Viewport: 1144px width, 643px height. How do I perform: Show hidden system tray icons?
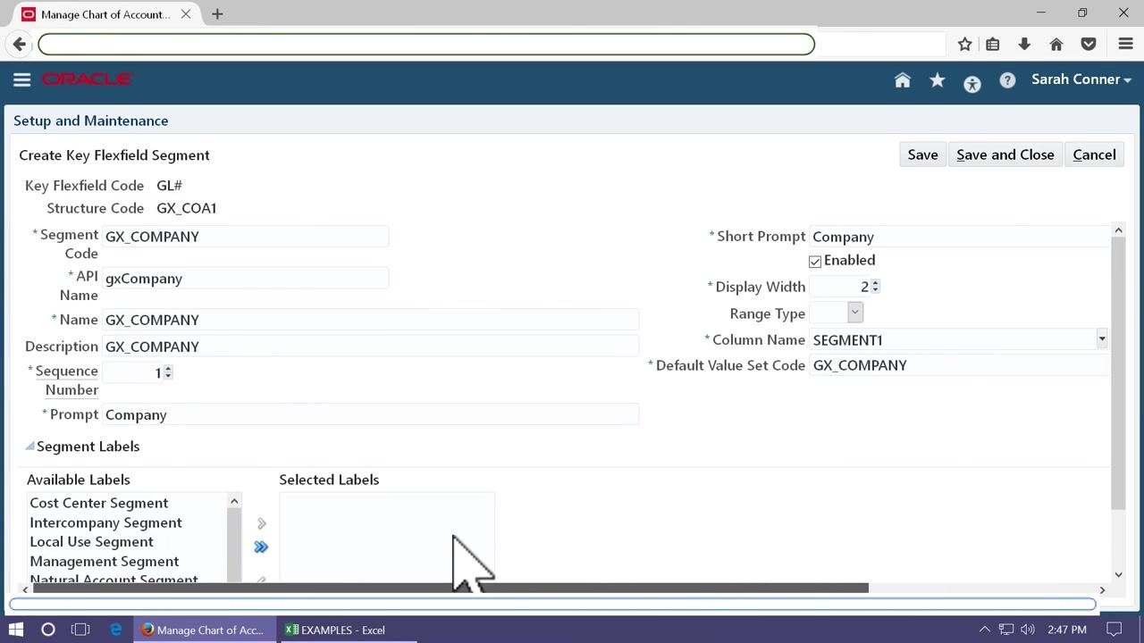(x=985, y=630)
